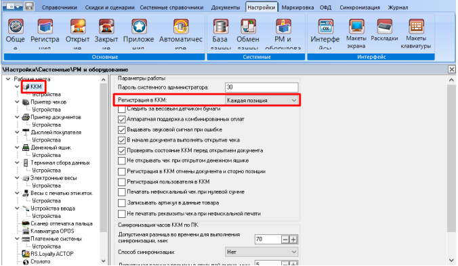Image resolution: width=458 pixels, height=266 pixels.
Task: Click the save floppy disk icon
Action: (x=29, y=6)
